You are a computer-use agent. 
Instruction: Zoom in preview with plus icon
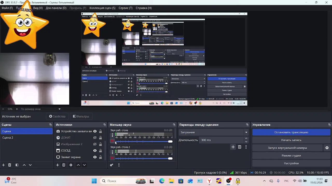(x=17, y=109)
